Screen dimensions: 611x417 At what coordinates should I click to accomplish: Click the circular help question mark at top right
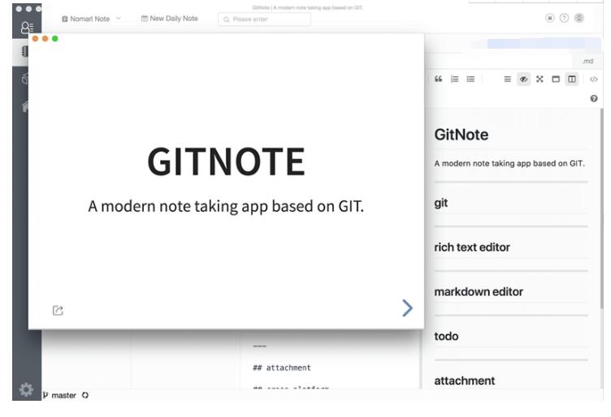pos(564,18)
